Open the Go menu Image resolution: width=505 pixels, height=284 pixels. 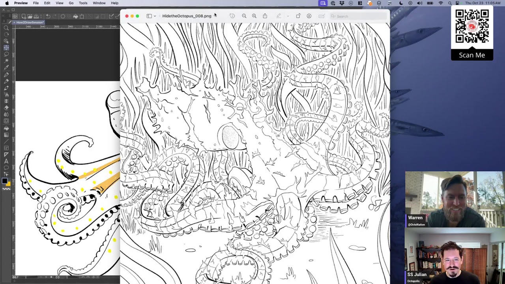[x=71, y=3]
